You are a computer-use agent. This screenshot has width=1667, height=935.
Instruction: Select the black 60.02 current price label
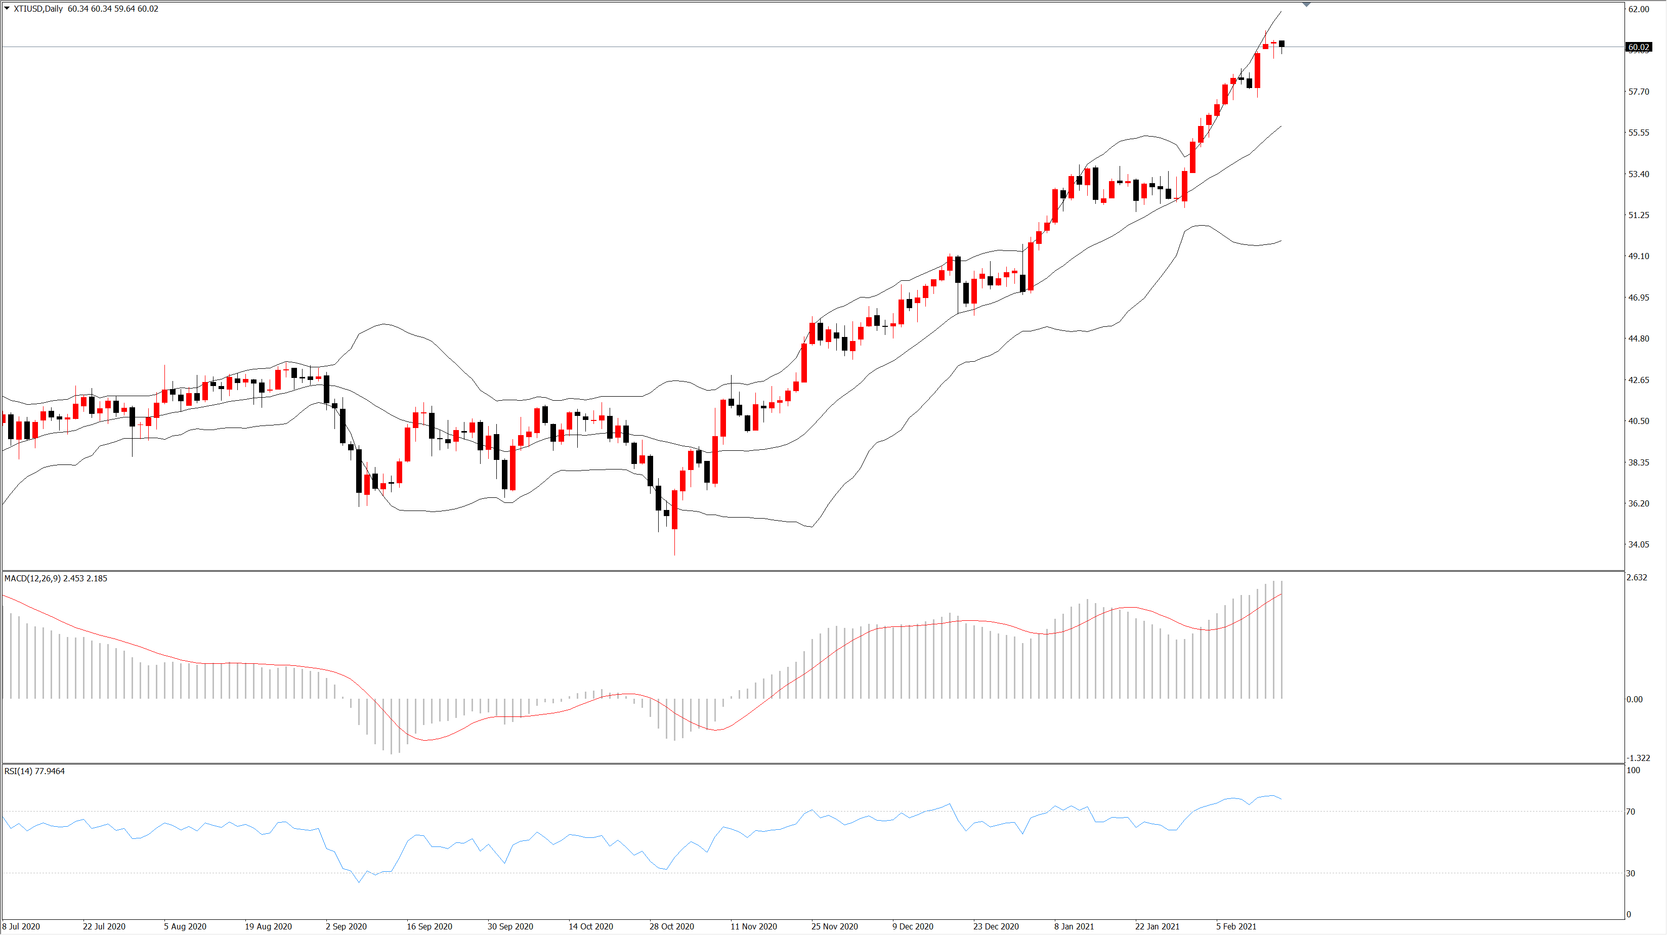click(1639, 47)
